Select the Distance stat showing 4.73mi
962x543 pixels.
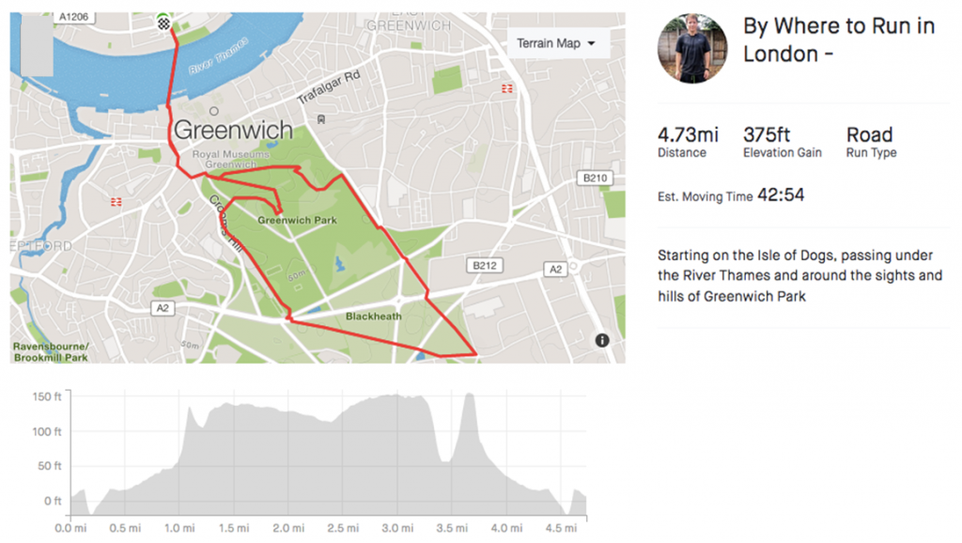pos(686,134)
